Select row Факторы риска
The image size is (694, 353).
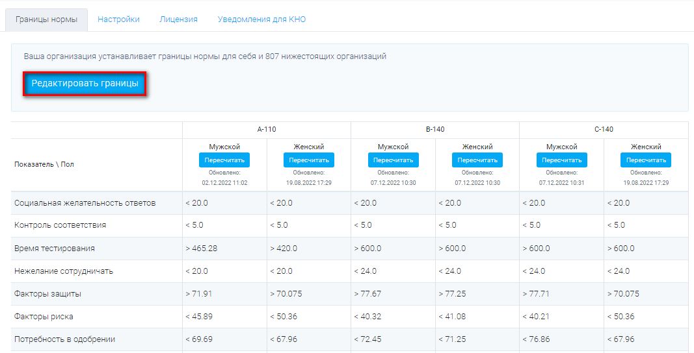(x=350, y=317)
